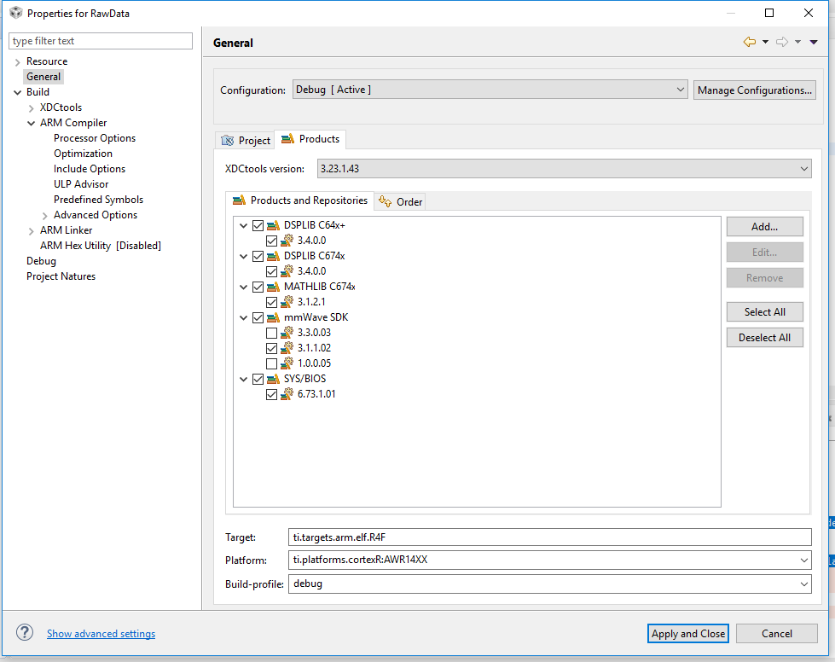Click the DSPLIB C674x product icon

[273, 256]
